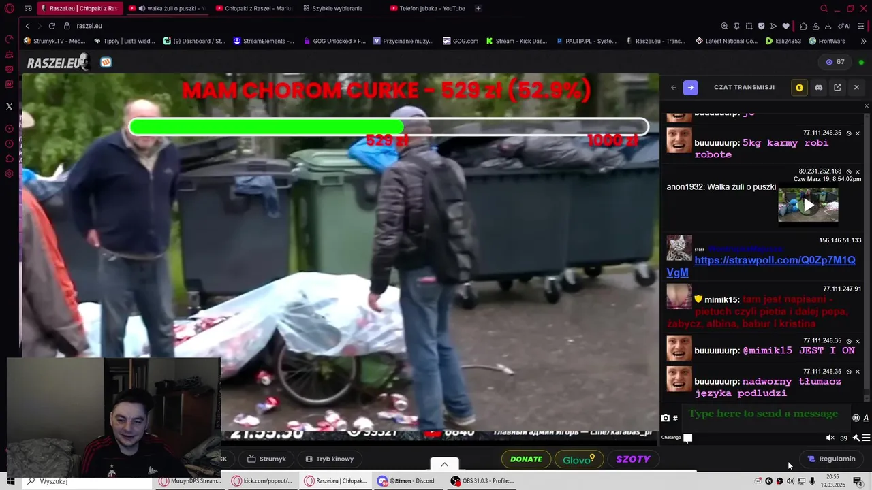Click the SZOTY button

(x=633, y=459)
